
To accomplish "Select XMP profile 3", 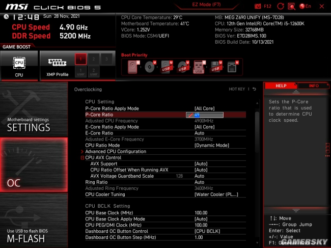I will [106, 59].
